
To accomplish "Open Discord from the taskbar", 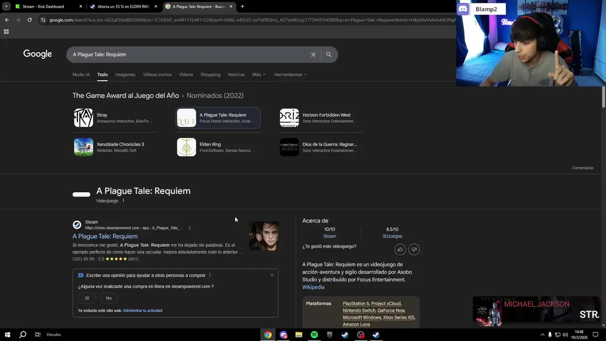I will tap(284, 334).
